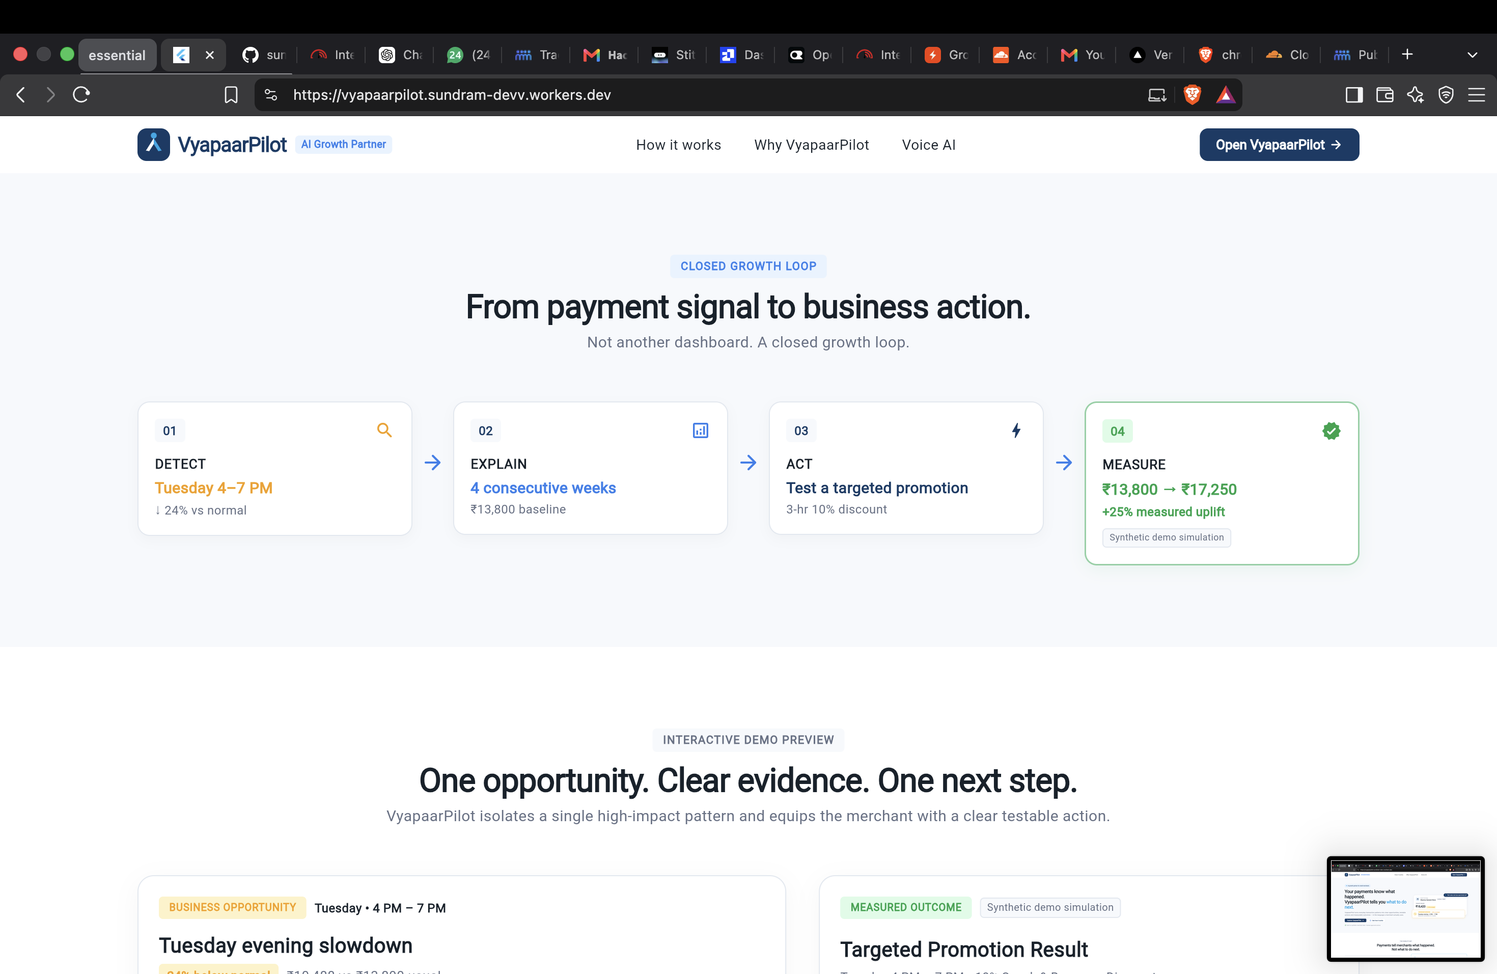The width and height of the screenshot is (1497, 974).
Task: Select the 01 Detect card
Action: [275, 469]
